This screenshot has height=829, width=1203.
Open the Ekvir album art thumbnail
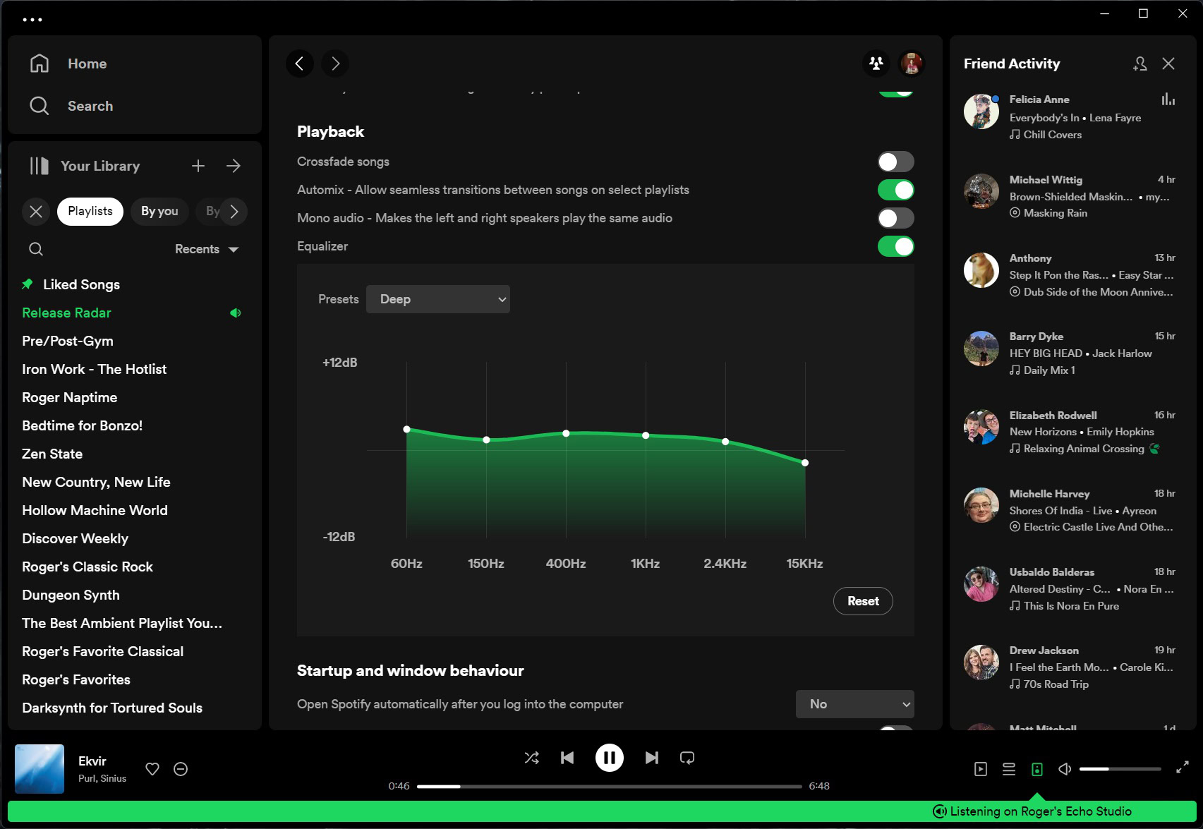pyautogui.click(x=40, y=769)
